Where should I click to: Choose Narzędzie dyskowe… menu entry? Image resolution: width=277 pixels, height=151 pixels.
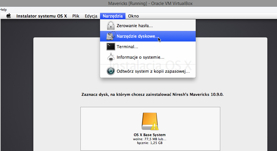pos(148,36)
